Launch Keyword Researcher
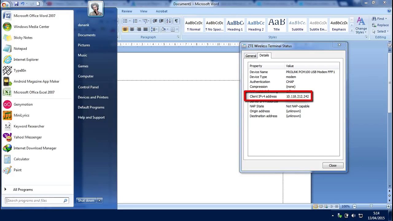Viewport: 393px width, 221px height. (x=37, y=126)
